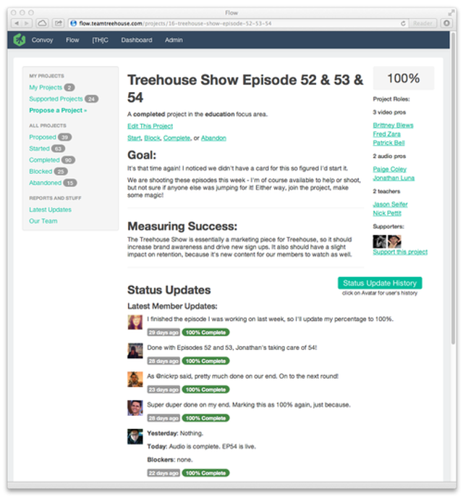The width and height of the screenshot is (463, 497).
Task: Open the downloads button in toolbar
Action: 446,23
